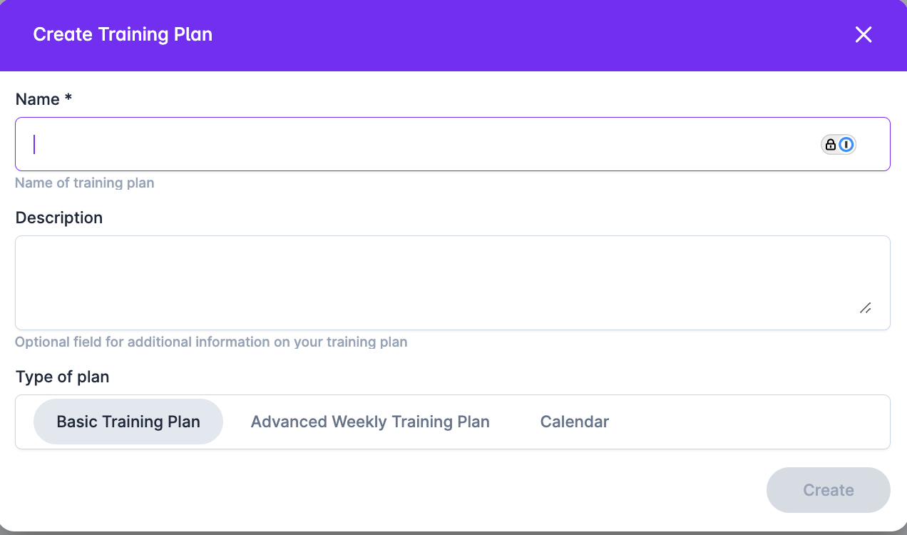Click the 'Name *' field label
Viewport: 907px width, 535px height.
click(x=43, y=99)
